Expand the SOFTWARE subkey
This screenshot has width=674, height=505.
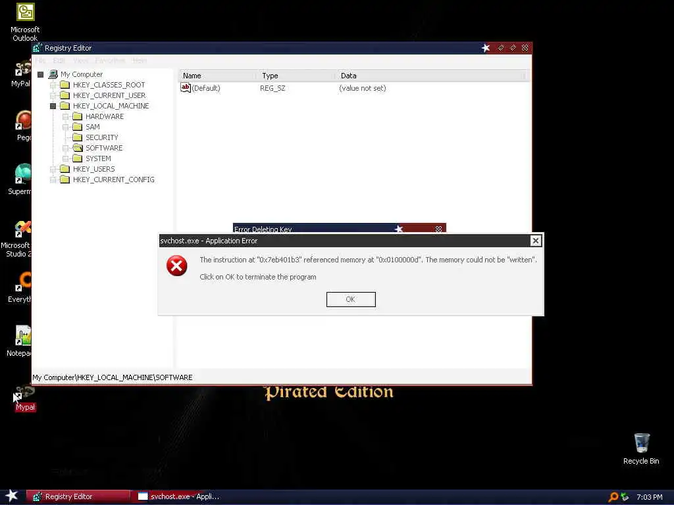[x=65, y=148]
